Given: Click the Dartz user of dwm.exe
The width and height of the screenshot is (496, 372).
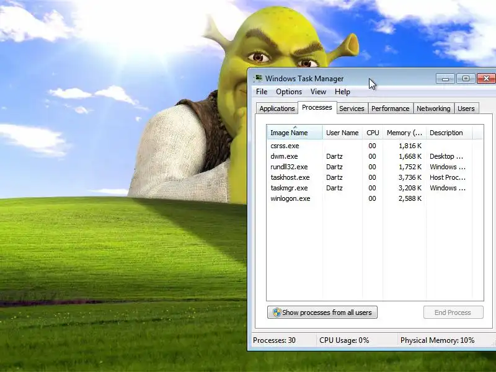Looking at the screenshot, I should tap(334, 156).
